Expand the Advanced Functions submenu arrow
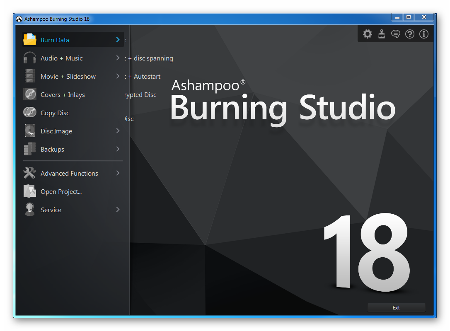The height and width of the screenshot is (331, 450). tap(118, 173)
